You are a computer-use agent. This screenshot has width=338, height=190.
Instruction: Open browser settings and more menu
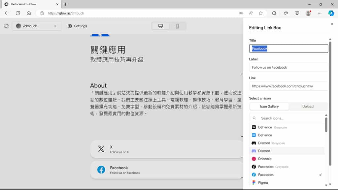coord(320,13)
